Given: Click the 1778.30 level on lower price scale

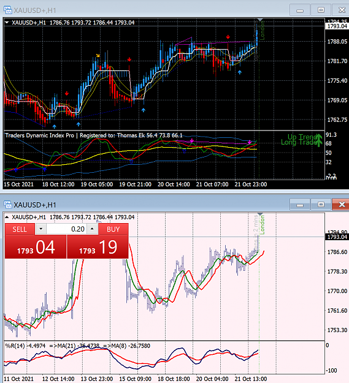Looking at the screenshot, I should coord(337,271).
